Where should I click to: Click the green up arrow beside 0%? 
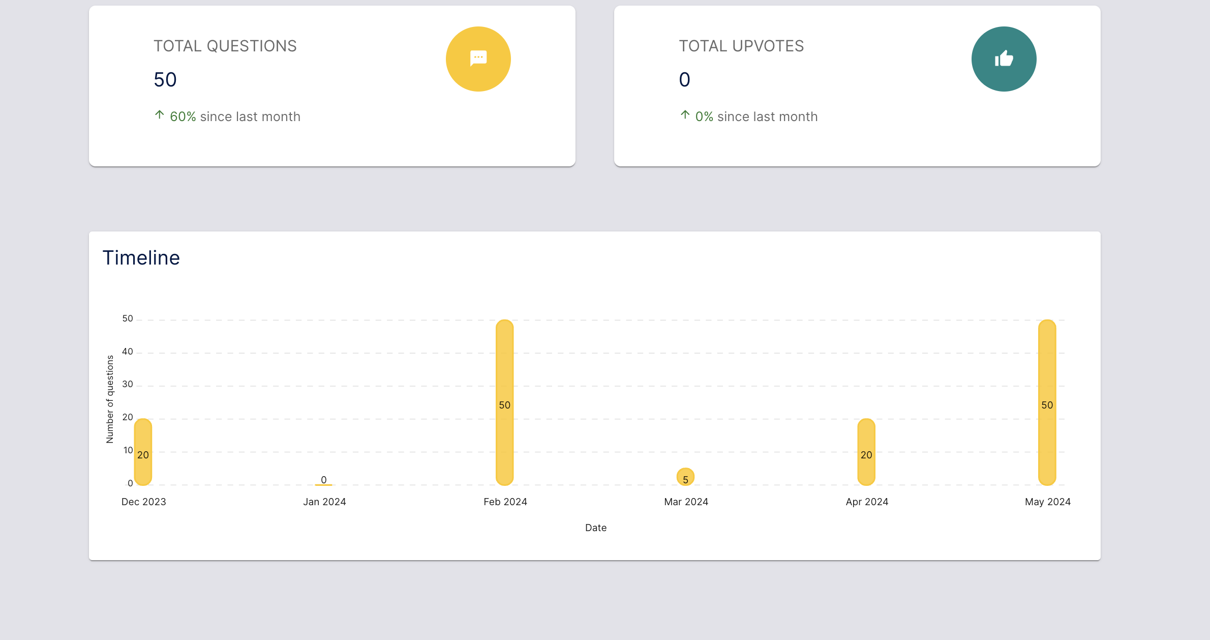click(685, 115)
